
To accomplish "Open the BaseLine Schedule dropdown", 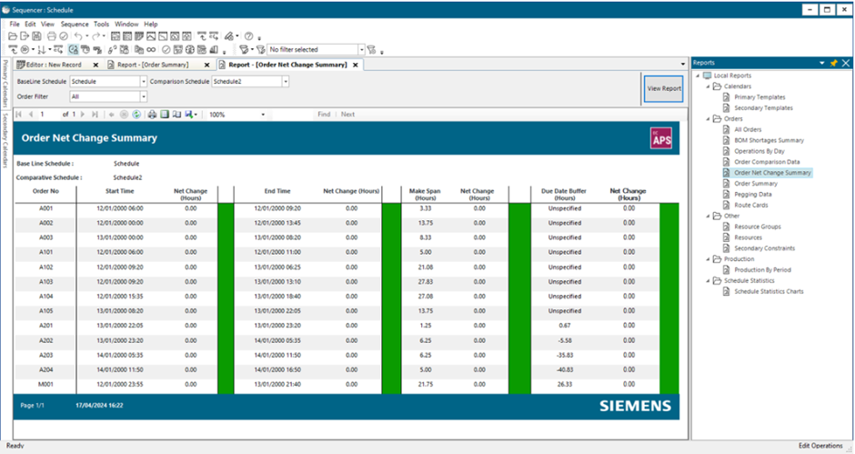I will point(143,81).
